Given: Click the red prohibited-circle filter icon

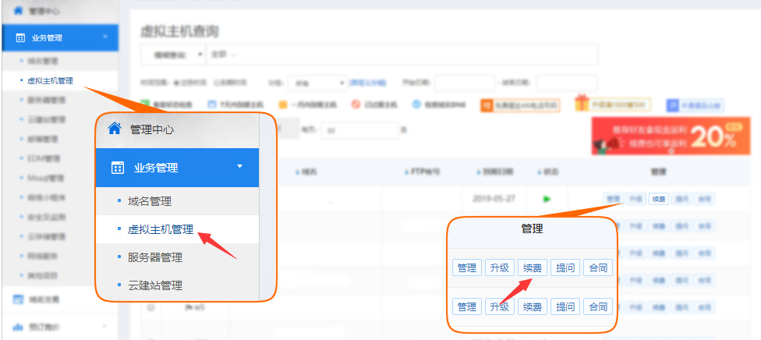Looking at the screenshot, I should tap(355, 104).
